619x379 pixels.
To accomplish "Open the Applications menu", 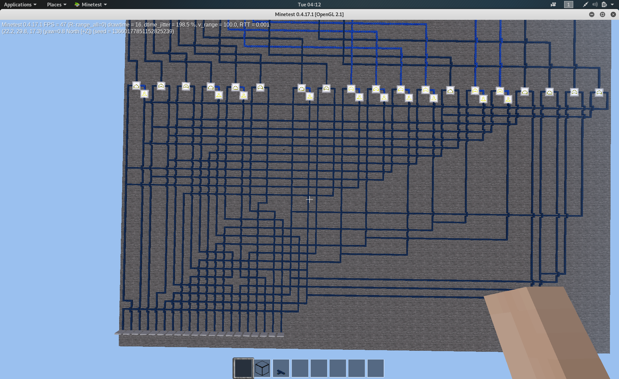I will [20, 4].
